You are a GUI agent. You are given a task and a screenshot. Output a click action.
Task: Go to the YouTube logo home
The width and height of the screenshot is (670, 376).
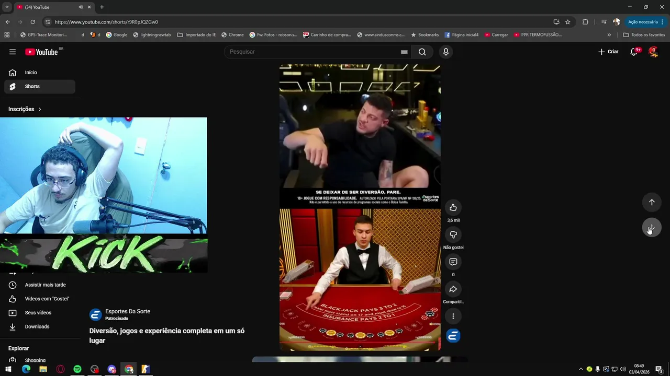41,52
